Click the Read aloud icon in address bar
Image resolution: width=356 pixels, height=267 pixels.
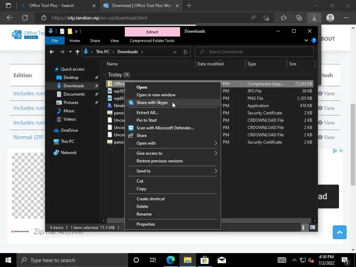coord(253,18)
